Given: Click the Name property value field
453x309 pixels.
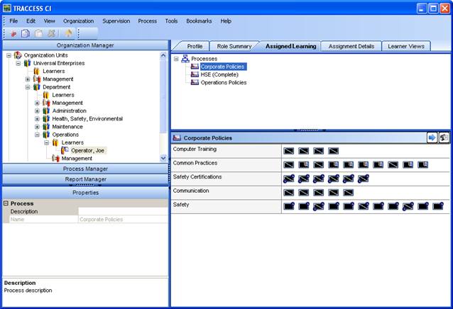Looking at the screenshot, I should (x=123, y=220).
